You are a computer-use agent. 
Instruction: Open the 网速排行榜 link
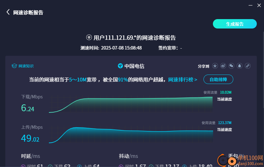183,80
